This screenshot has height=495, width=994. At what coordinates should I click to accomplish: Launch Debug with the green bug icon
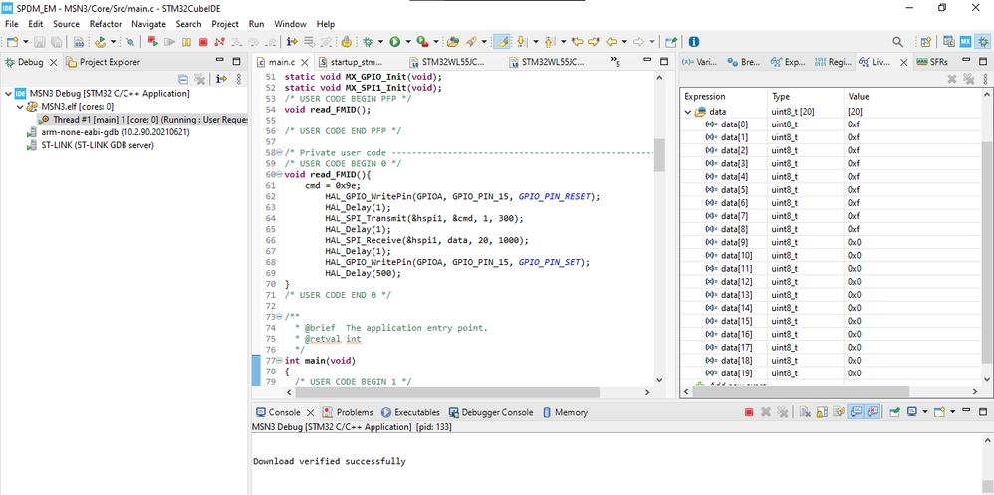pos(368,42)
